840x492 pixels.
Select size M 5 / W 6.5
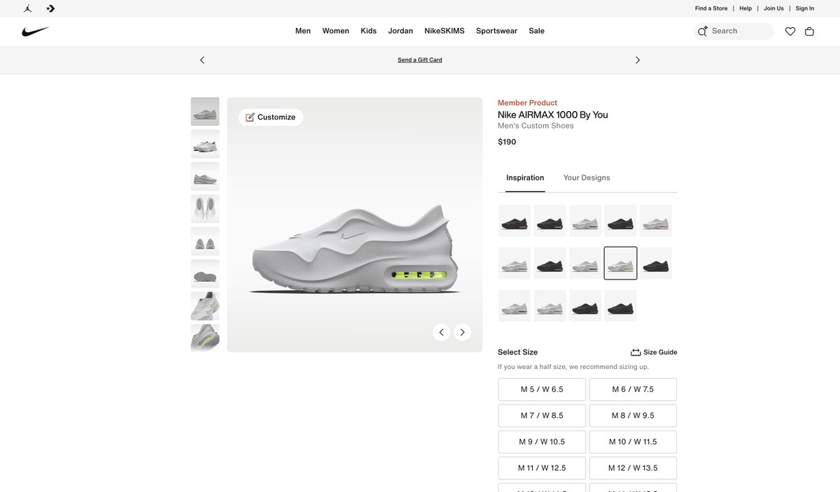542,389
